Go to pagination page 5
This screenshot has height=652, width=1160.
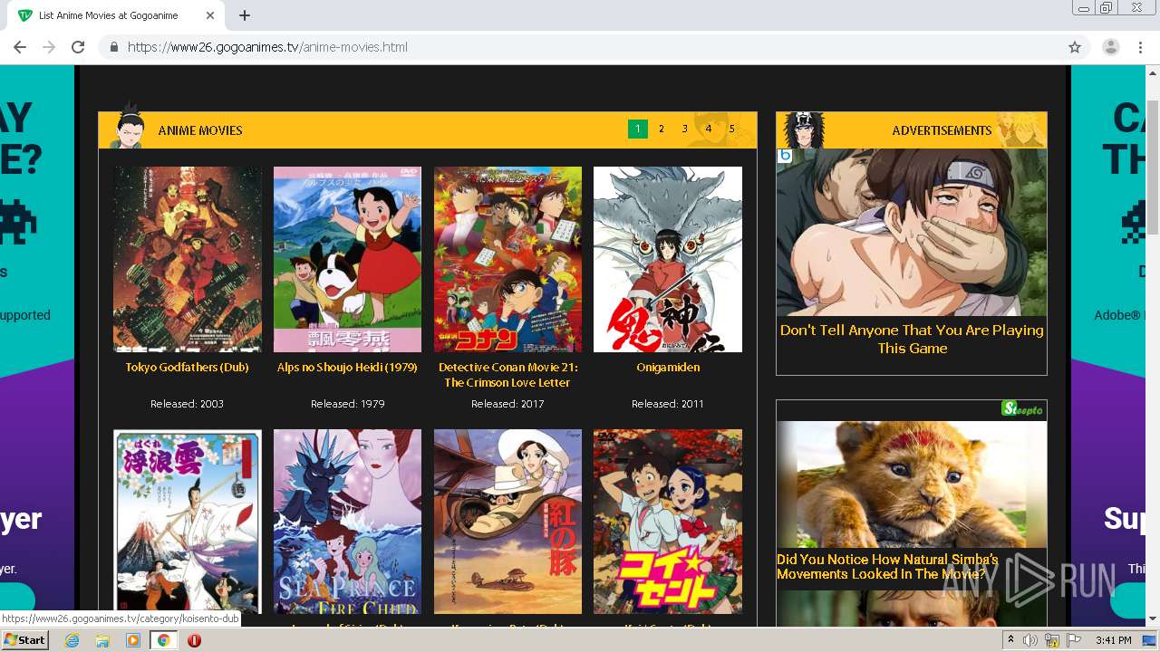(732, 129)
